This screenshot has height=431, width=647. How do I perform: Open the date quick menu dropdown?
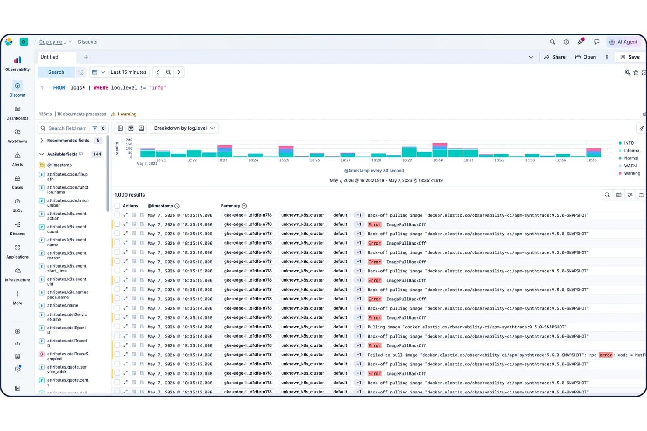(x=98, y=72)
